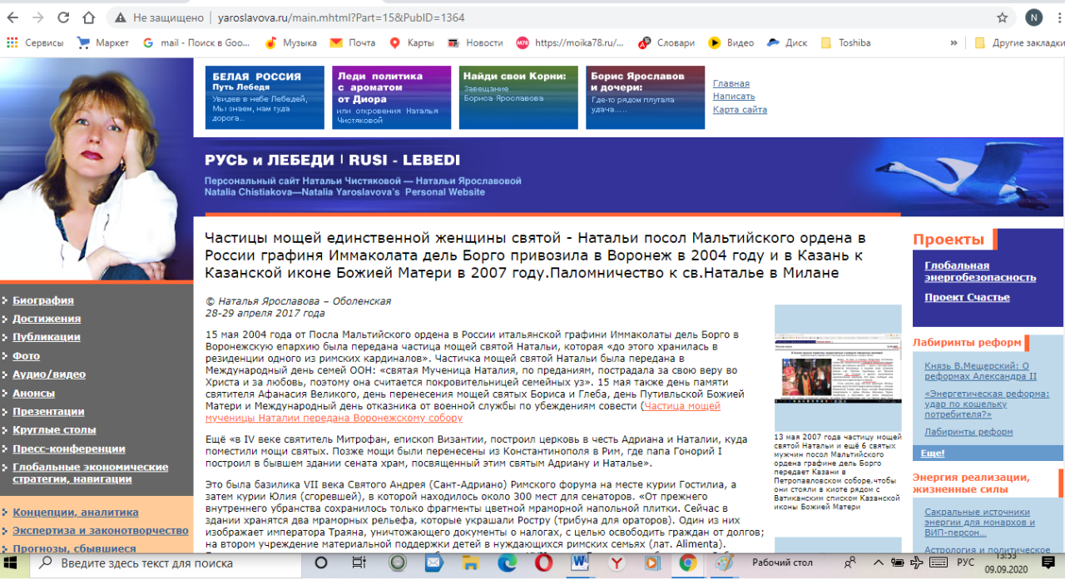Screen dimensions: 1065x580
Task: Launch Word from the taskbar
Action: coord(580,563)
